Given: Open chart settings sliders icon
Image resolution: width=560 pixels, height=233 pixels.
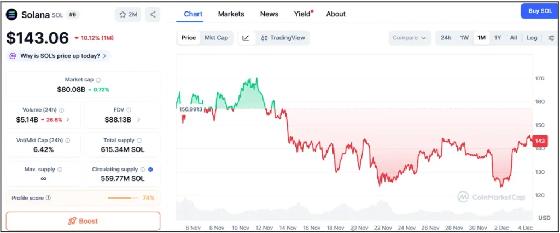Looking at the screenshot, I should coord(551,38).
